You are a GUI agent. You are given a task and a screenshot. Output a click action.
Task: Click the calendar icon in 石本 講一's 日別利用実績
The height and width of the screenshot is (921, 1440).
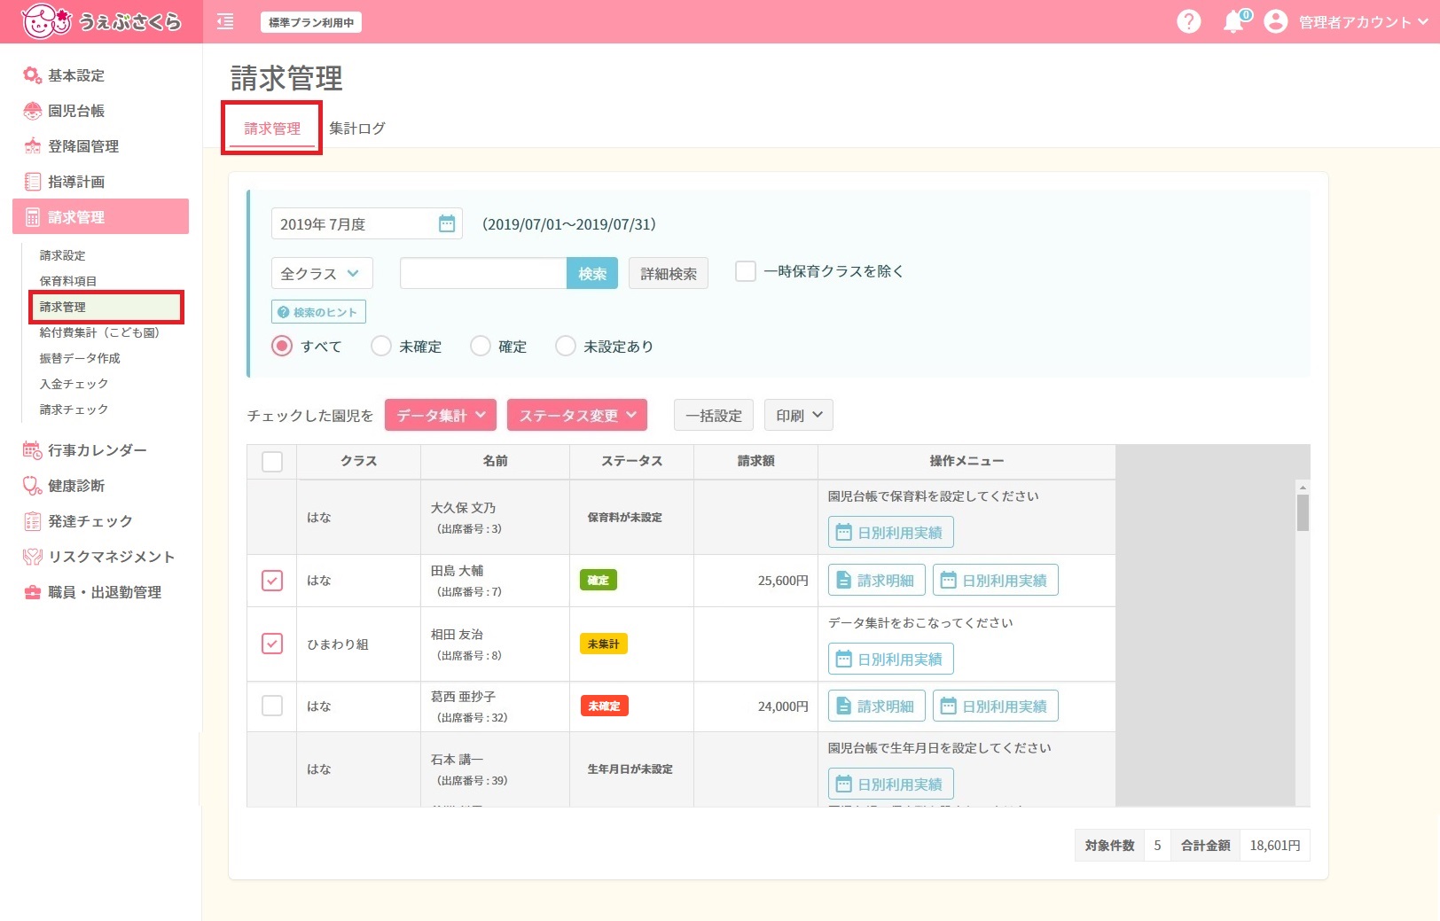[x=844, y=784]
